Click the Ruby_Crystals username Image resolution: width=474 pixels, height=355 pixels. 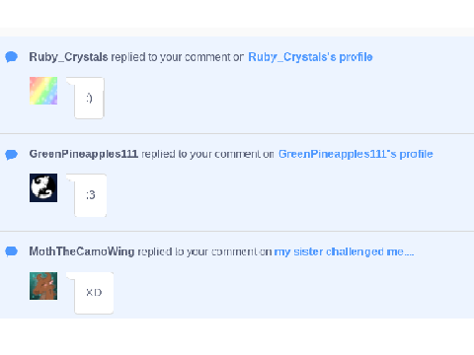click(x=68, y=57)
